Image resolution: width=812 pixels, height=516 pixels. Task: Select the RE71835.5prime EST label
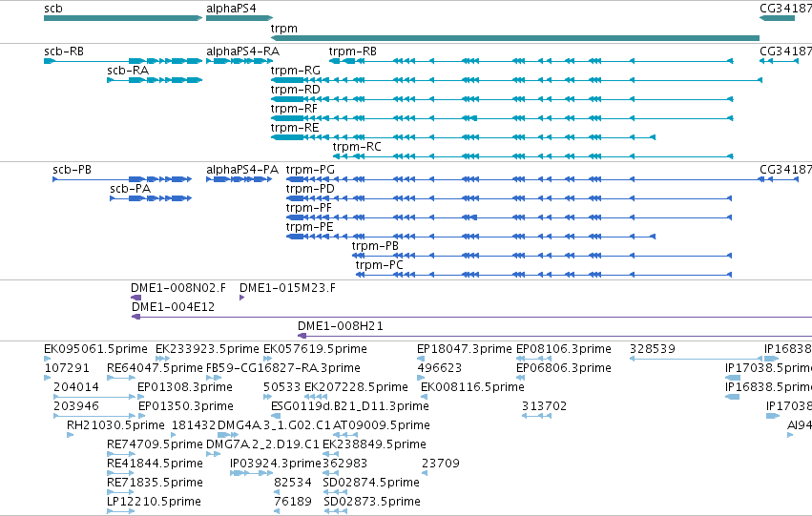[x=155, y=484]
